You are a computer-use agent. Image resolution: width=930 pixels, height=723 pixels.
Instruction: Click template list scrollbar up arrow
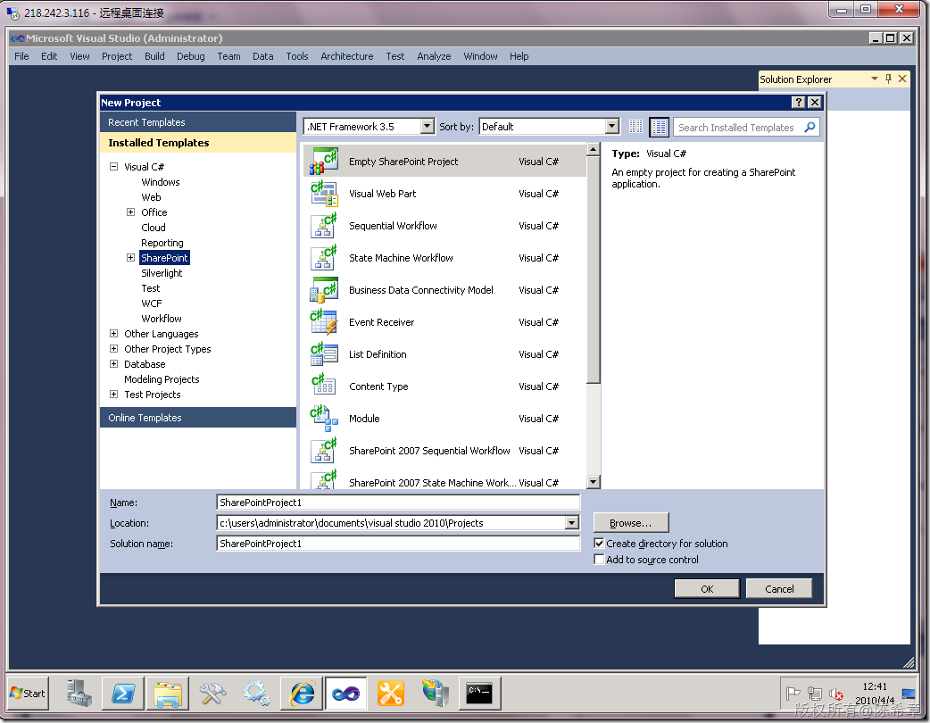(x=594, y=149)
